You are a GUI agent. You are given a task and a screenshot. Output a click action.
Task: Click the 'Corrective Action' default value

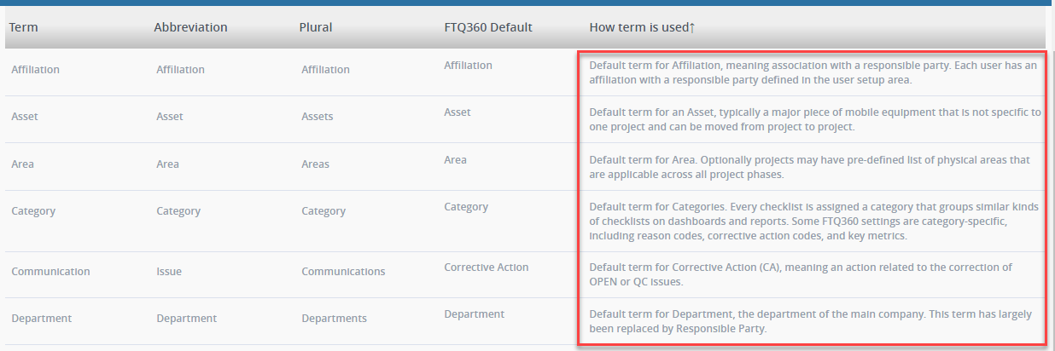(x=487, y=268)
